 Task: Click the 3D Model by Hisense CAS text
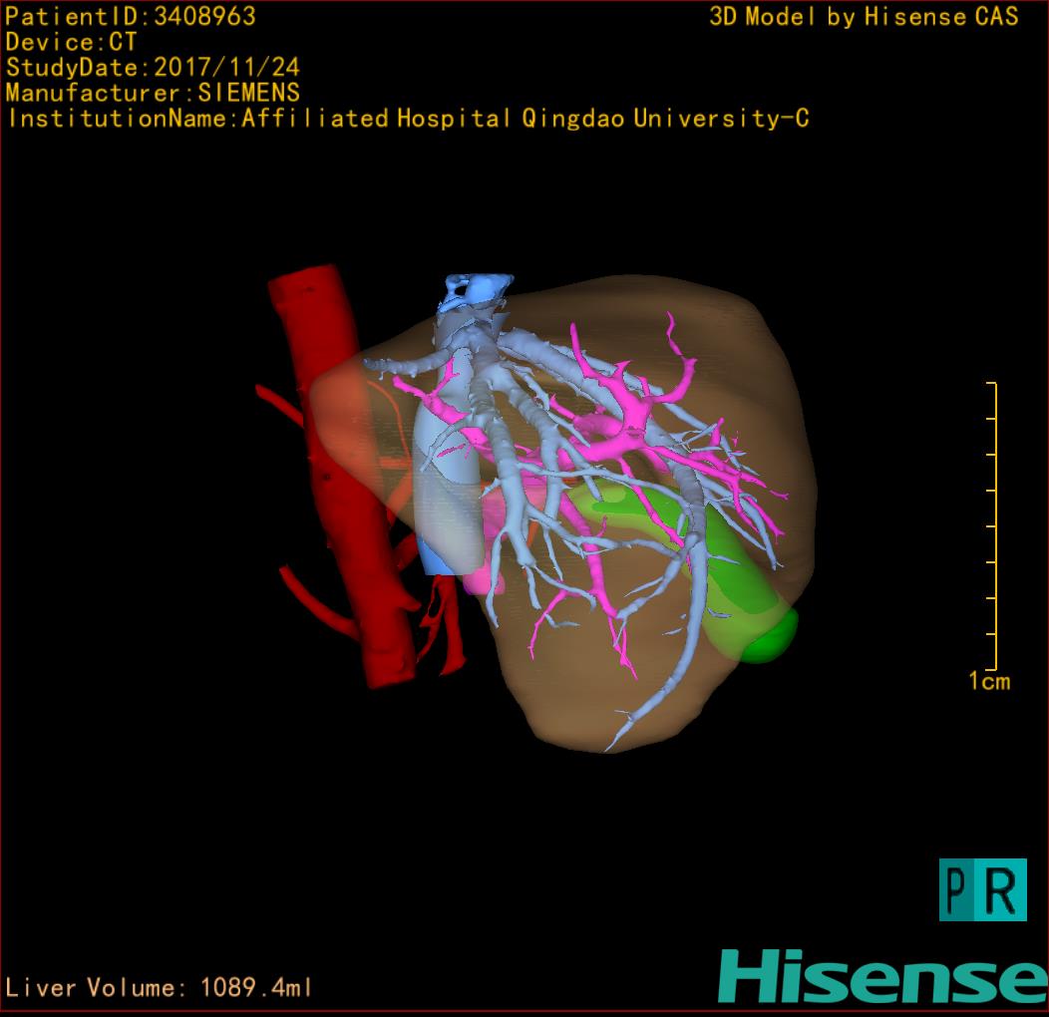(x=864, y=17)
